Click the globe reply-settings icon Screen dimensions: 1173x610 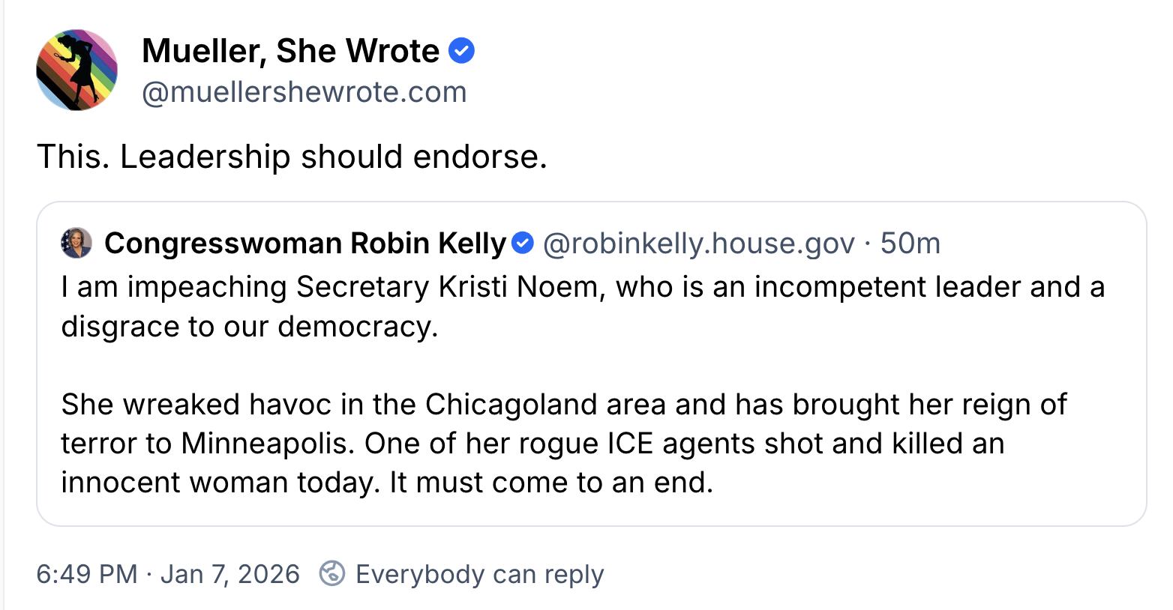332,573
